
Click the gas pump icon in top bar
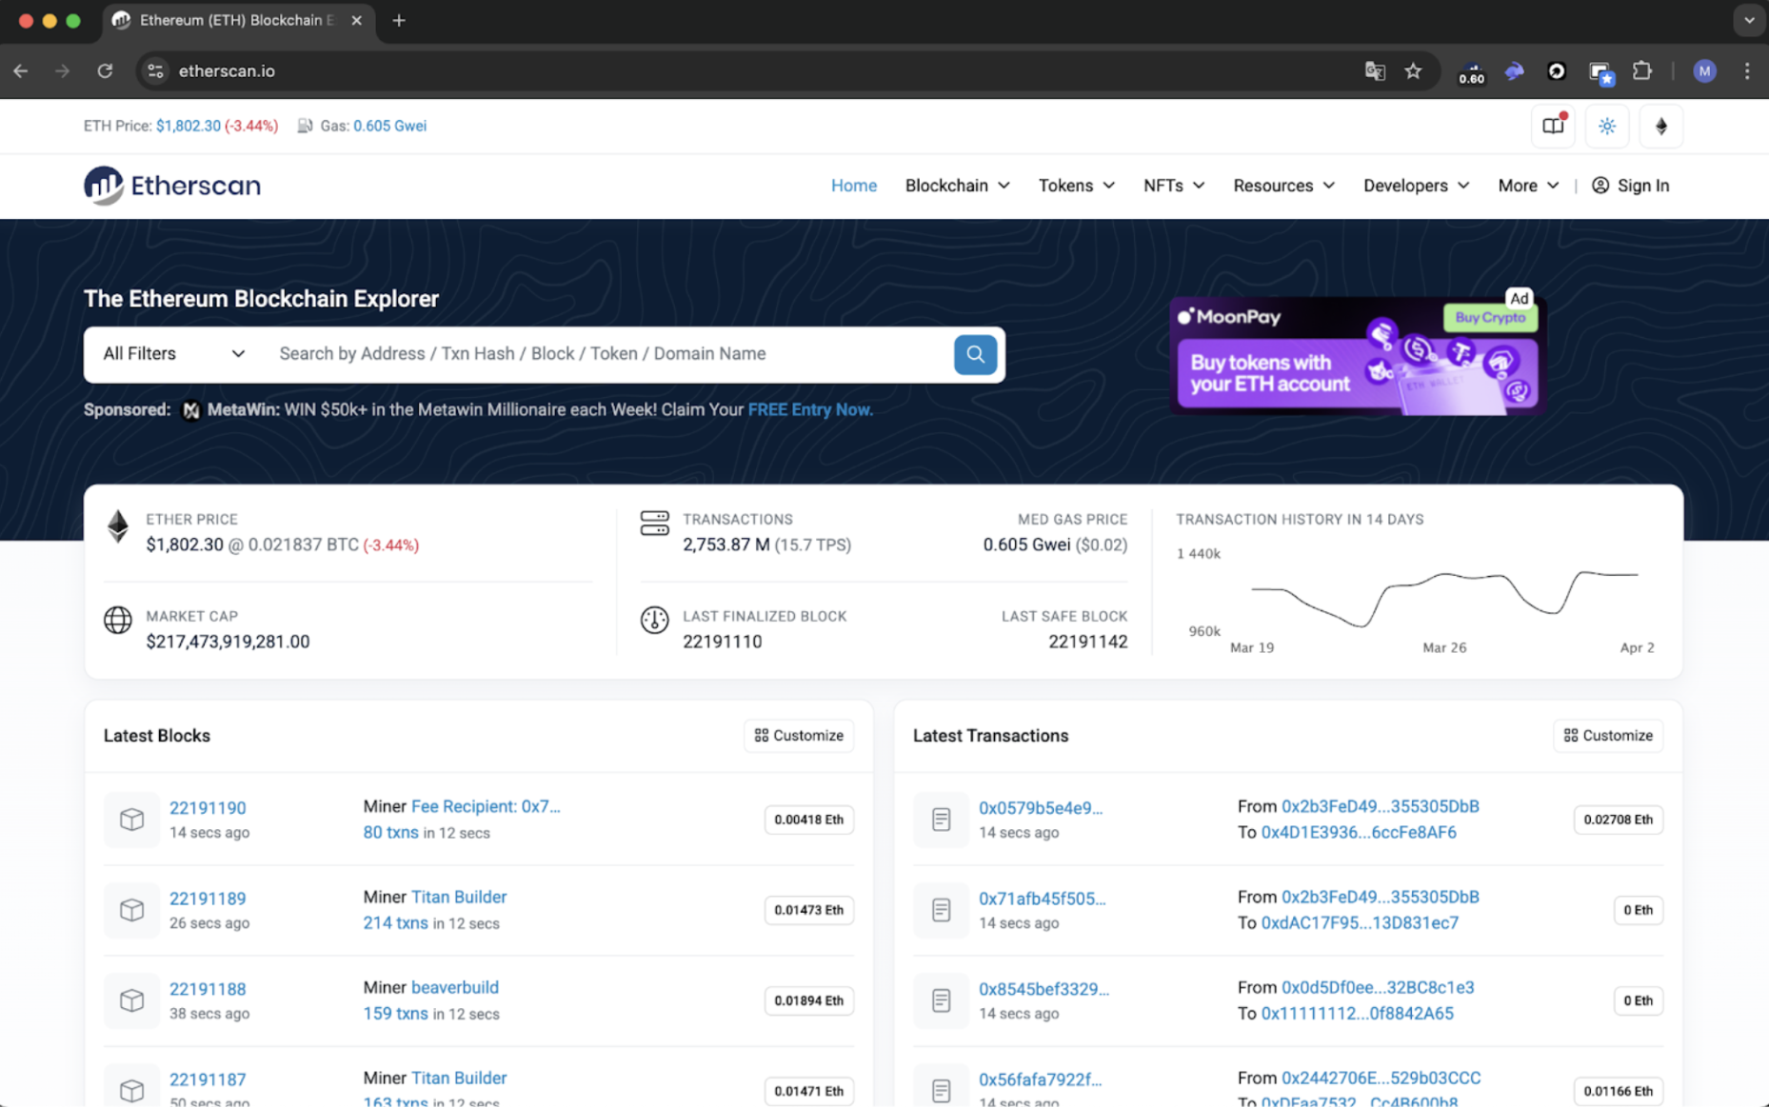click(305, 126)
